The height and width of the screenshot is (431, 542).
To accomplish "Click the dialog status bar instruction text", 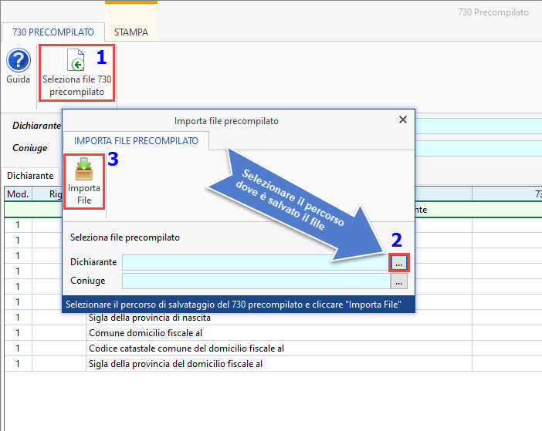I will [233, 305].
